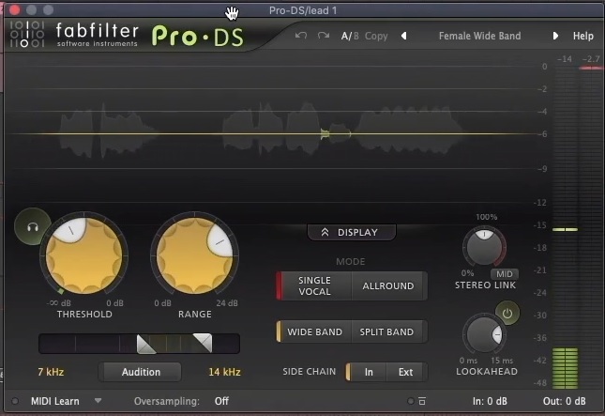
Task: Click the In: 0 dB input level
Action: pyautogui.click(x=490, y=401)
